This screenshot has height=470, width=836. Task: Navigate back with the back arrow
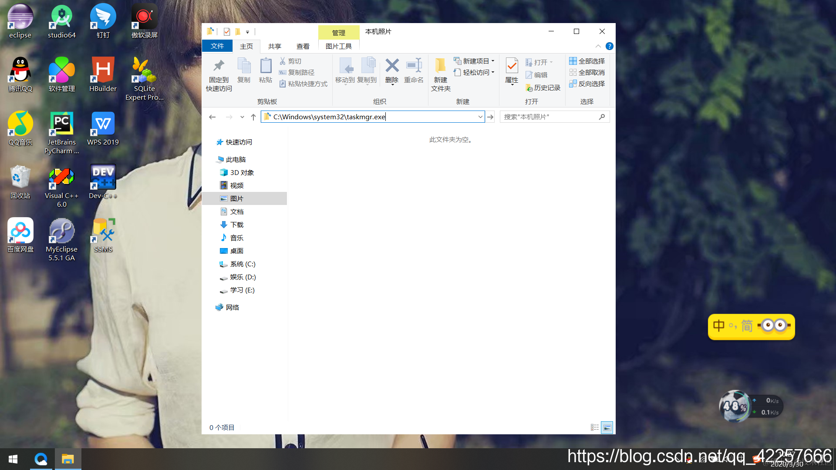(212, 117)
